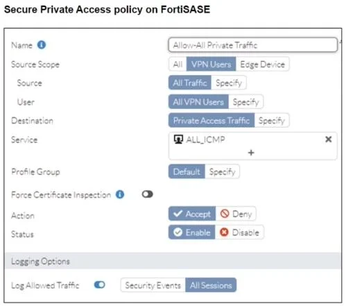Select Edge Device as Source Scope

262,64
